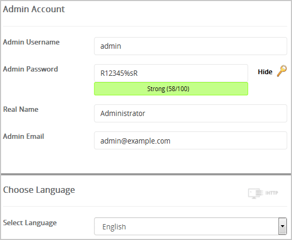Click the Choose Language section heading
This screenshot has height=240, width=292.
click(39, 190)
